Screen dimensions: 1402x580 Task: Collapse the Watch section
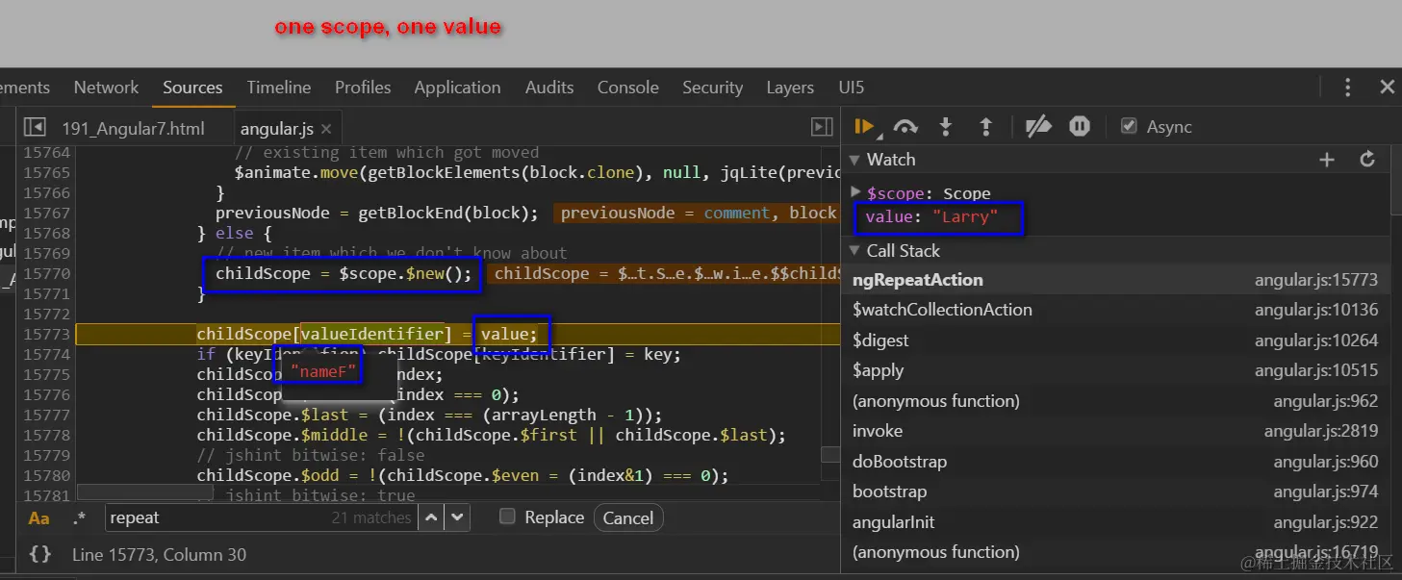click(x=853, y=160)
